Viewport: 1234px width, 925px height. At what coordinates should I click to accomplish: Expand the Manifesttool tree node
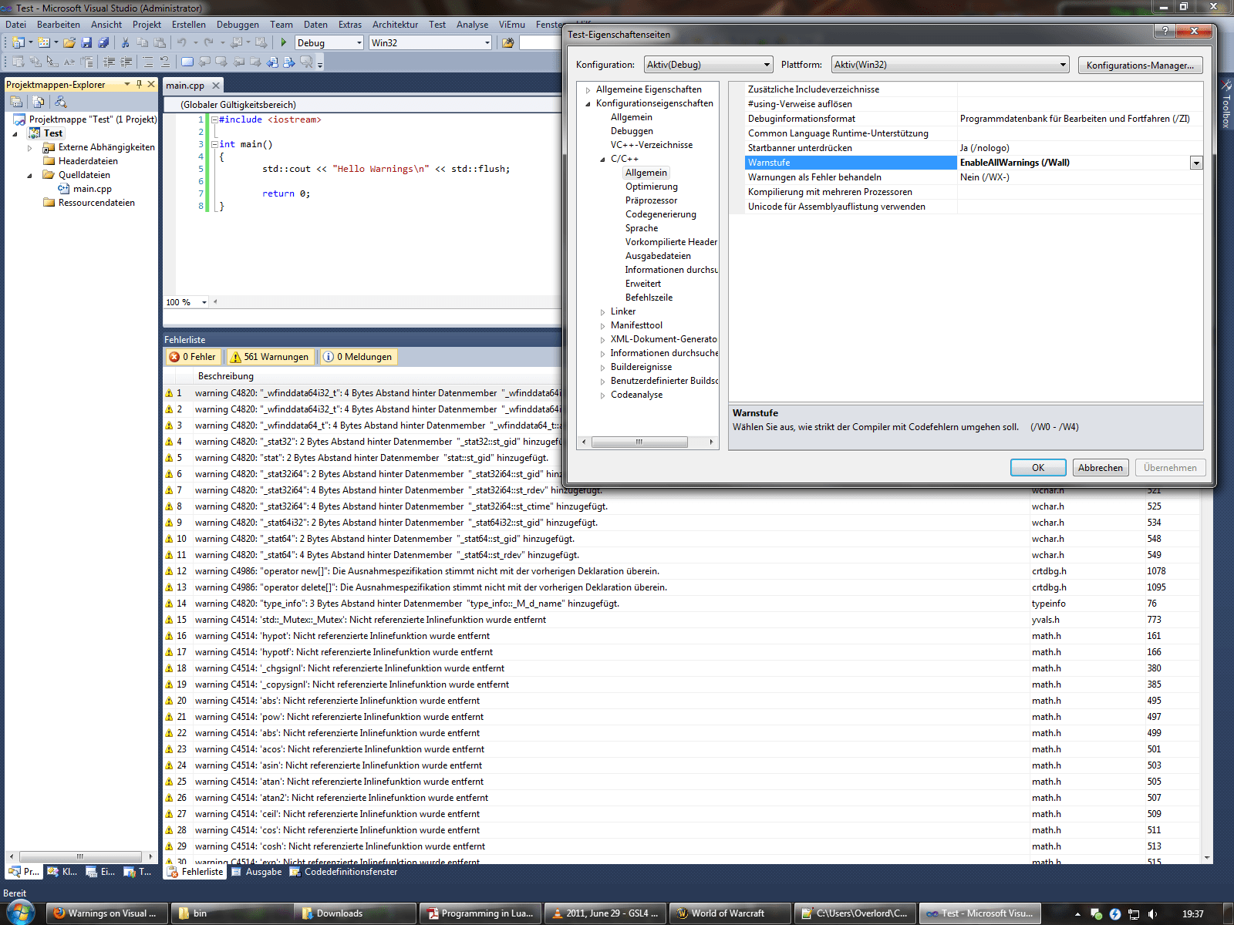(603, 326)
